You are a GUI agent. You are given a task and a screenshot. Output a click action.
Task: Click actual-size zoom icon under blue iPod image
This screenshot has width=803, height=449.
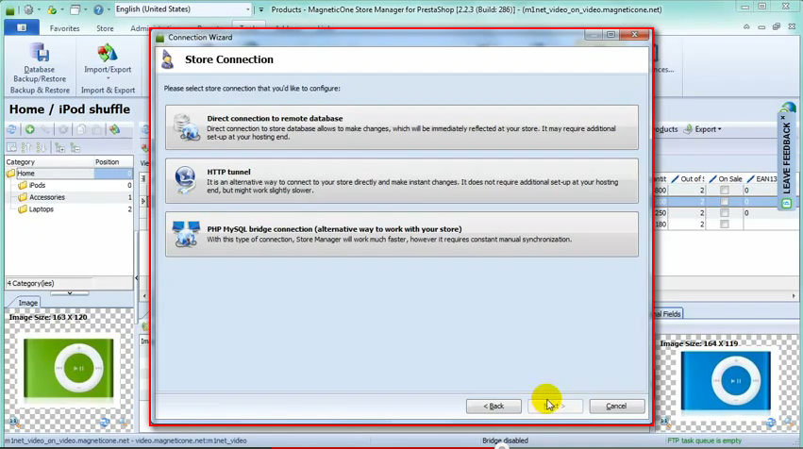pos(664,423)
